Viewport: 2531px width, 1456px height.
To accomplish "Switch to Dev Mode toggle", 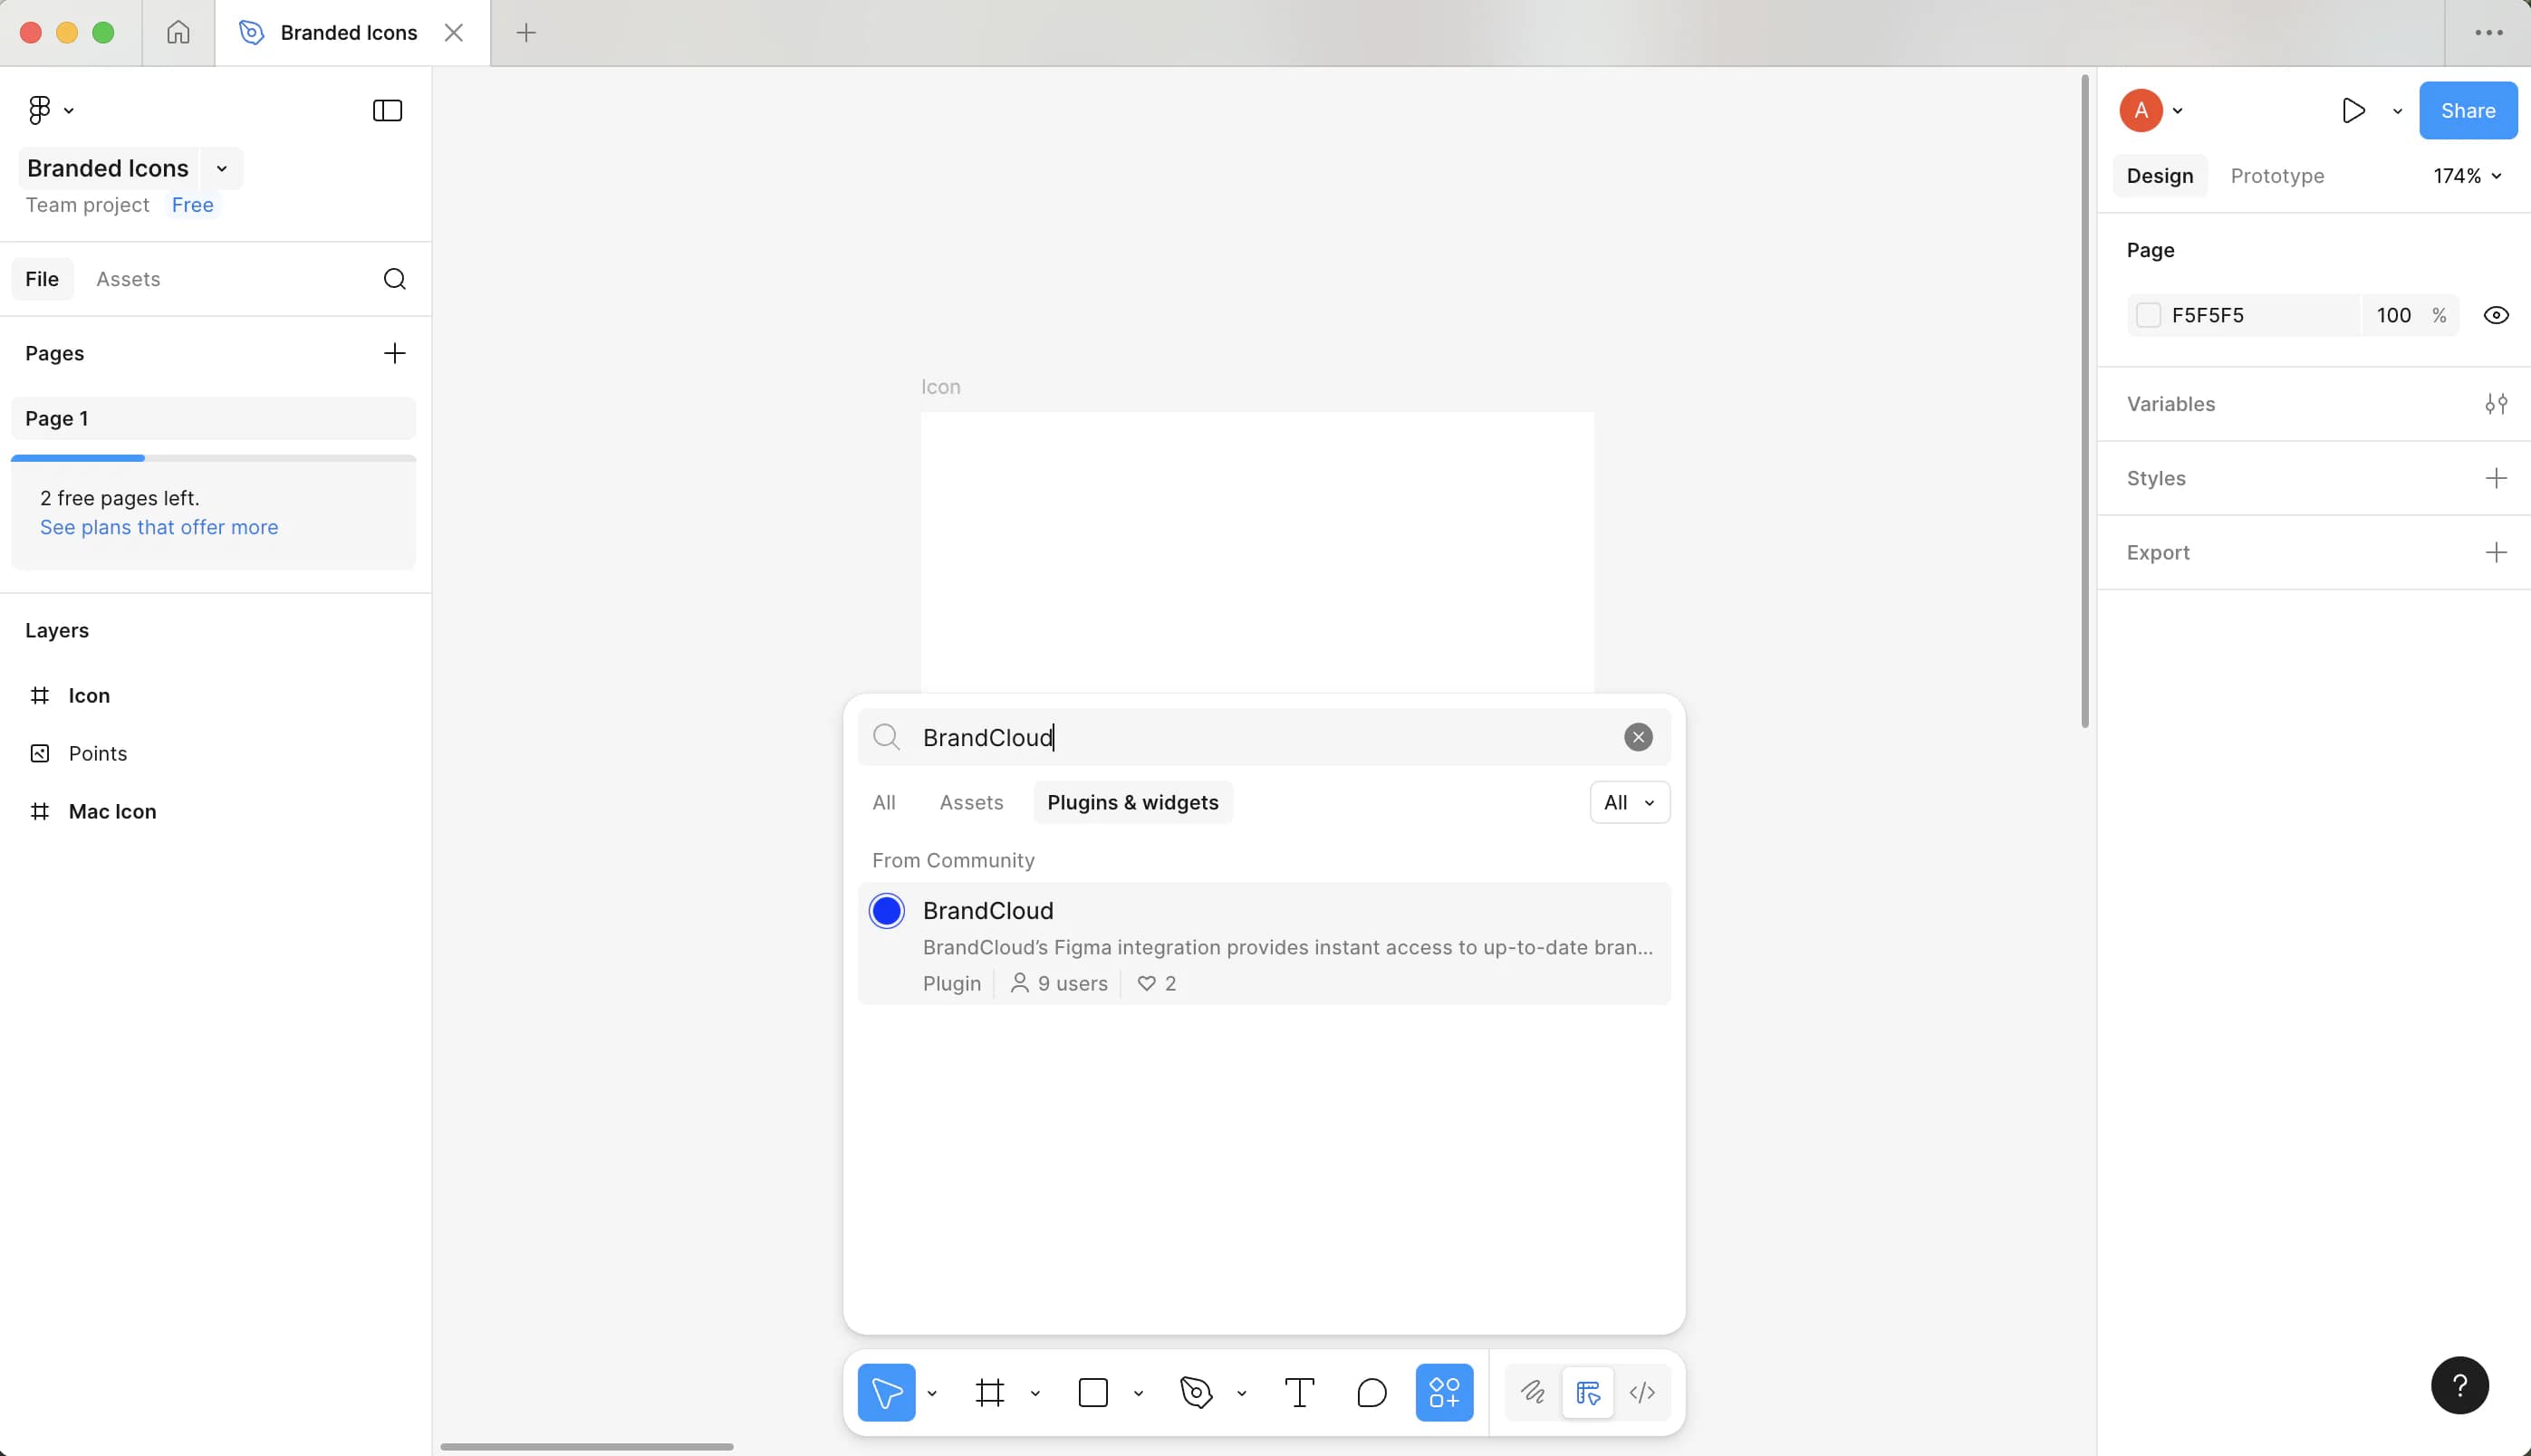I will 1641,1392.
